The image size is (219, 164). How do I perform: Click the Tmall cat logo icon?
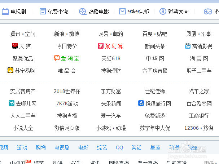(x=15, y=46)
